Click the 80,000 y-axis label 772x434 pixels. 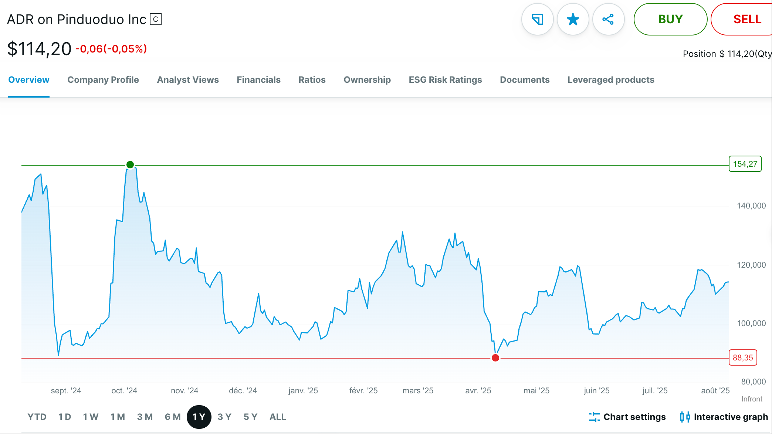pos(754,382)
